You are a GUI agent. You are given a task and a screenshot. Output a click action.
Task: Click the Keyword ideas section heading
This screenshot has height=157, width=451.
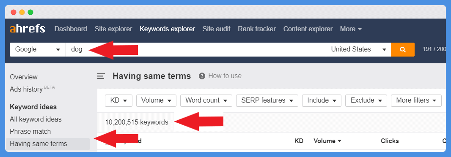(x=33, y=107)
